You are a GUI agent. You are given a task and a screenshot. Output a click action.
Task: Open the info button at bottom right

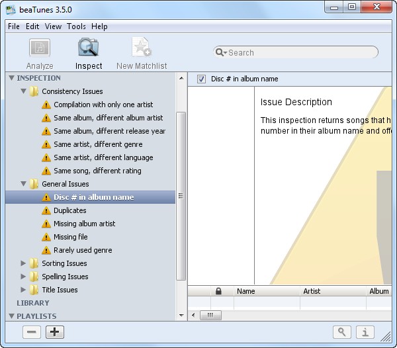click(x=366, y=332)
